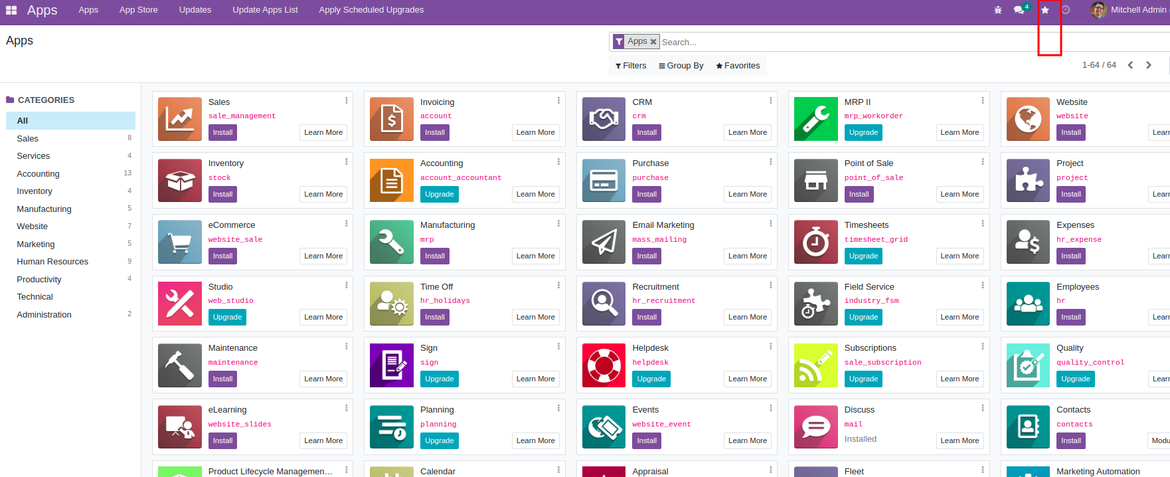Image resolution: width=1170 pixels, height=477 pixels.
Task: Click the Timesheets stopwatch app icon
Action: coord(816,242)
